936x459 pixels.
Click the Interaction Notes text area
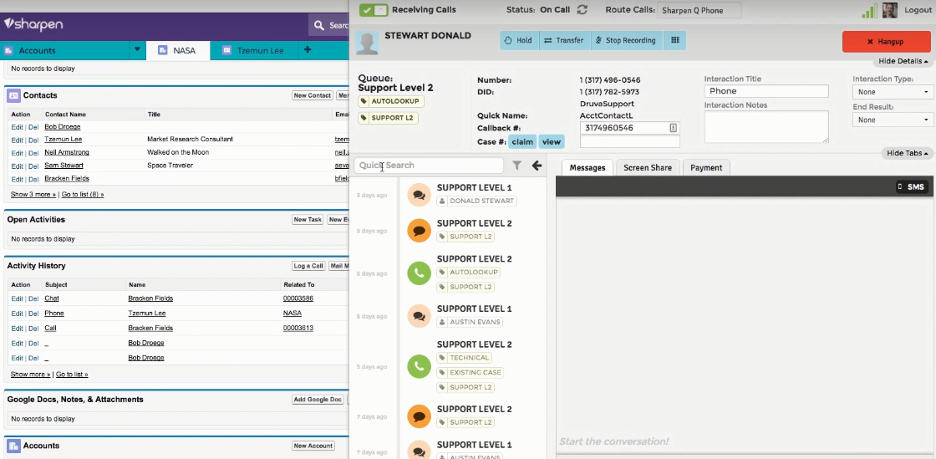pyautogui.click(x=766, y=126)
